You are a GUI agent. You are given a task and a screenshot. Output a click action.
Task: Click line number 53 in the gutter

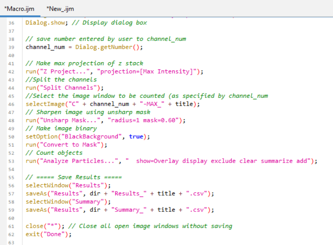pyautogui.click(x=11, y=161)
